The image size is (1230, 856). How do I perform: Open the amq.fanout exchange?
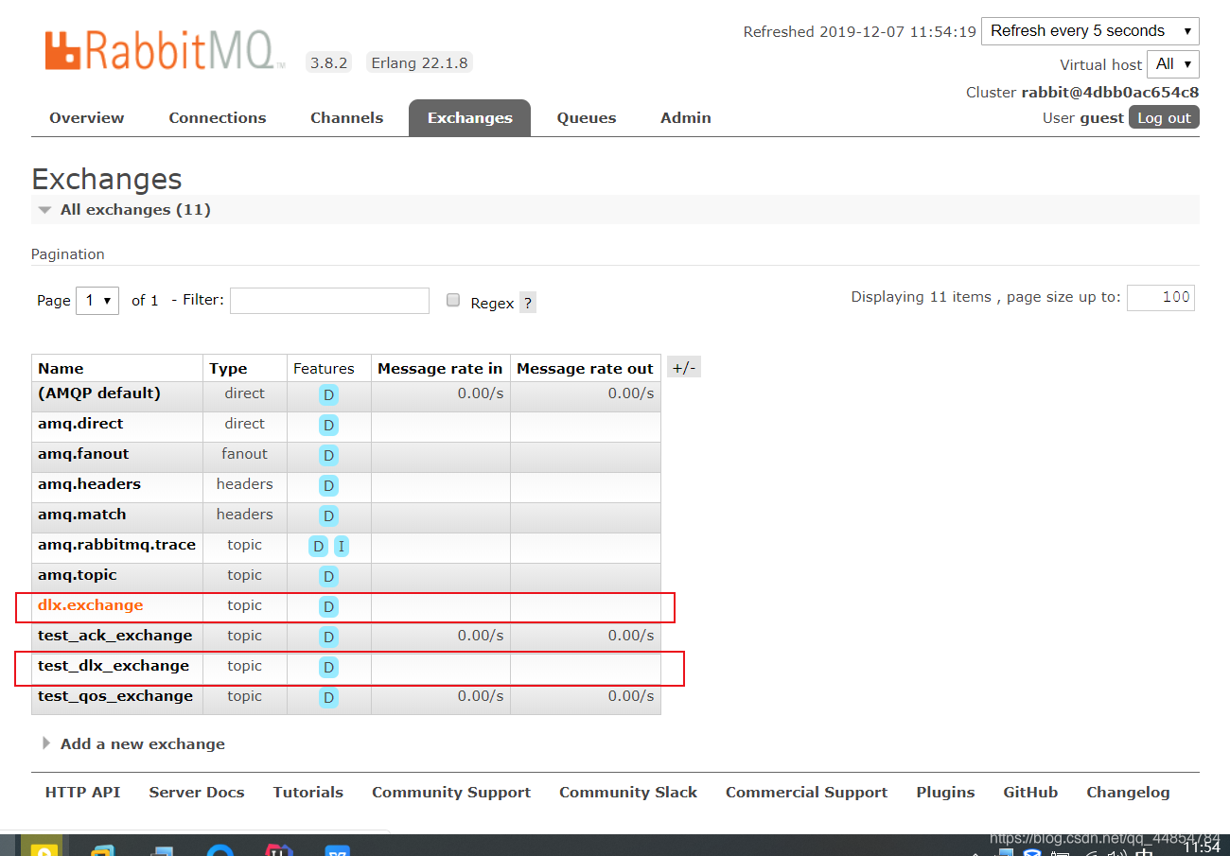83,454
